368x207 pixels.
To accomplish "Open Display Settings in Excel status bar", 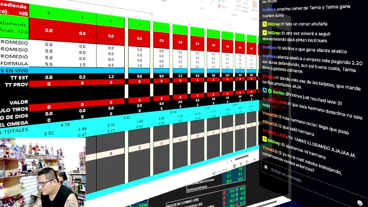I will pos(220,171).
